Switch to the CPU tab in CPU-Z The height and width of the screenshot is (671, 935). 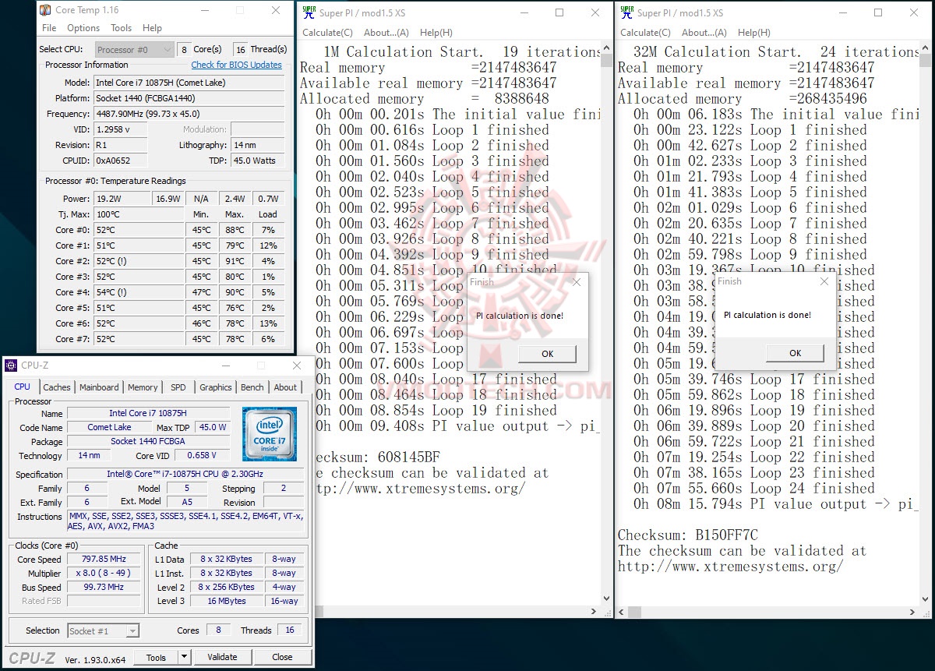click(23, 387)
